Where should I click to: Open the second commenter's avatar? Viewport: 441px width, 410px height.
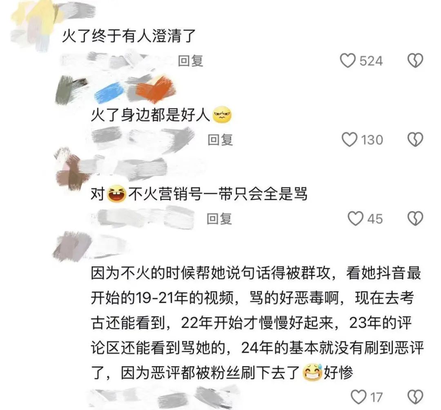[x=70, y=89]
